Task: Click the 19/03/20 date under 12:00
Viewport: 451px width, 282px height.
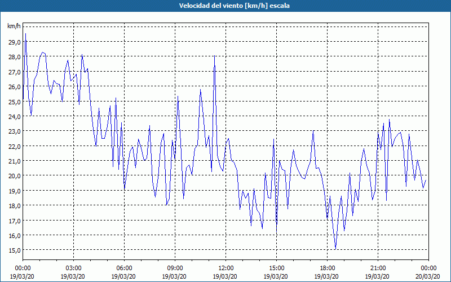Action: click(x=225, y=276)
